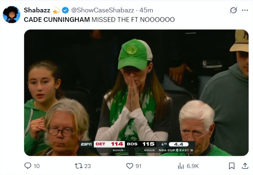Click the dizzy star emoji beside Shabazz
Image resolution: width=253 pixels, height=175 pixels.
point(56,10)
